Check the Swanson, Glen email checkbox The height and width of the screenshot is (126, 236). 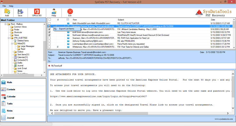click(49, 38)
